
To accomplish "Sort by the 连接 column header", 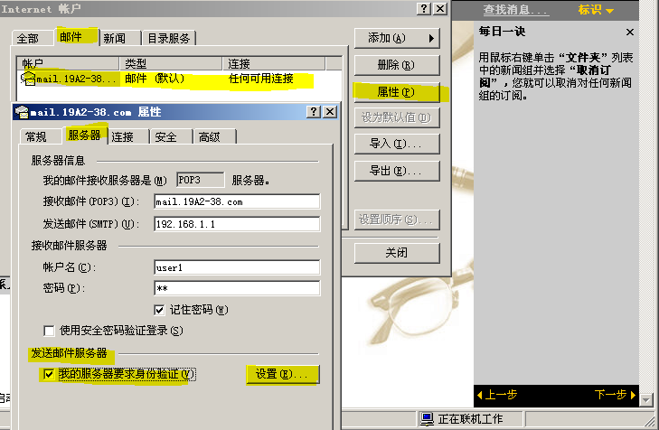I will tap(274, 63).
